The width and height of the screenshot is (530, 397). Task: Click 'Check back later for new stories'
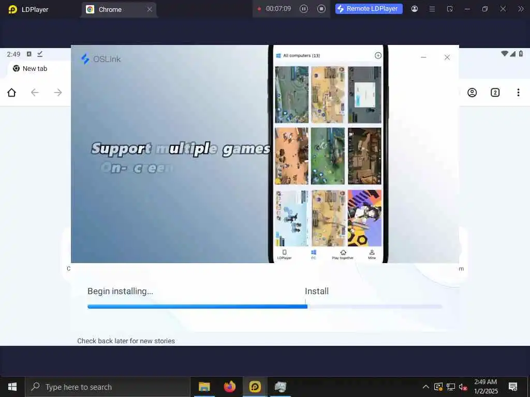(x=126, y=341)
